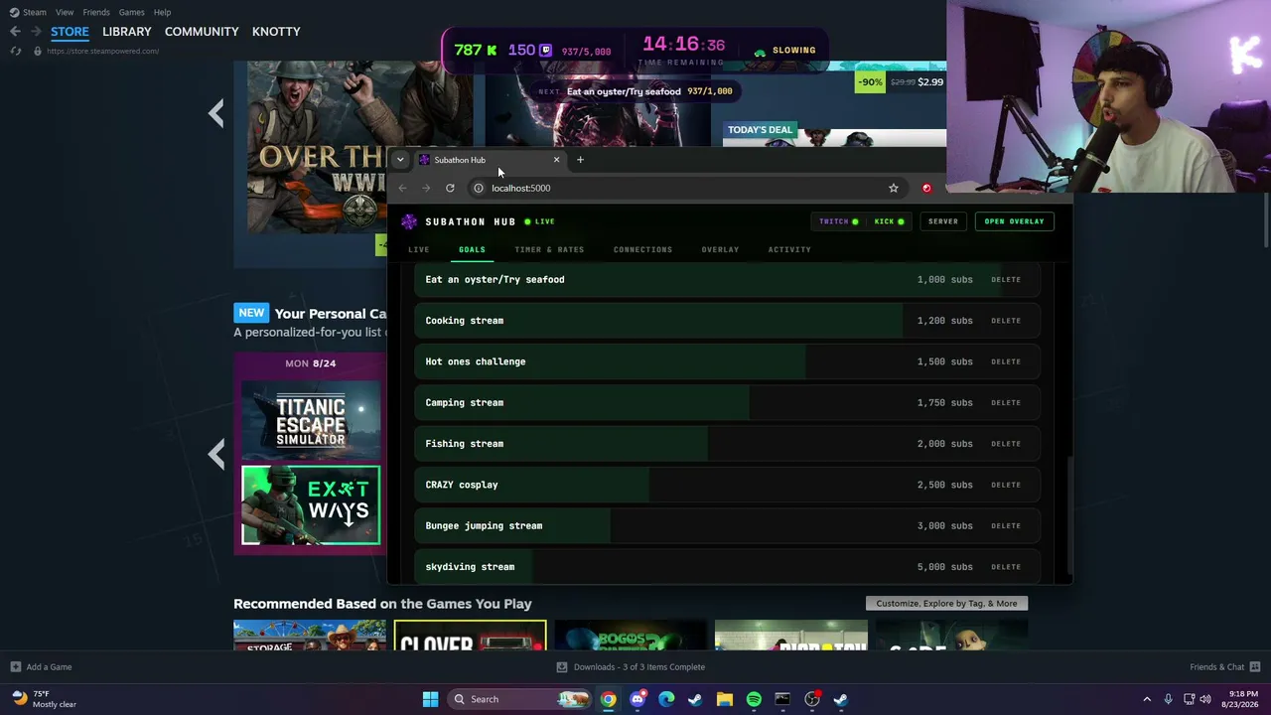
Task: Open the Exit Ways game thumbnail
Action: point(311,505)
